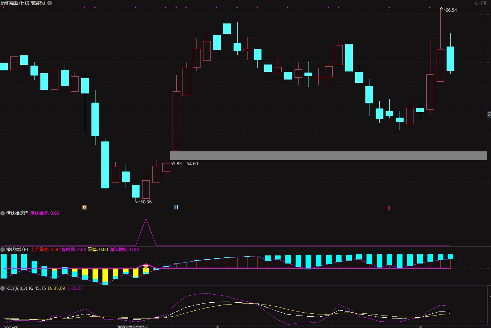Click the 上升角度: 3.00 value
This screenshot has width=491, height=328.
45,249
